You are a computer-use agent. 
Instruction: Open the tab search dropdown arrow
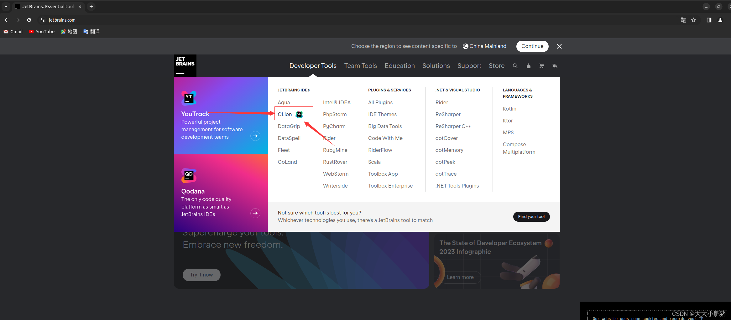tap(6, 7)
